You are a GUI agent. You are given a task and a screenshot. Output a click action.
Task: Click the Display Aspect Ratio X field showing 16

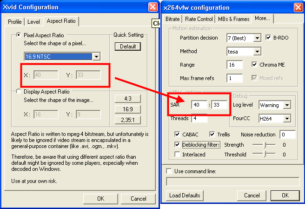(x=46, y=115)
